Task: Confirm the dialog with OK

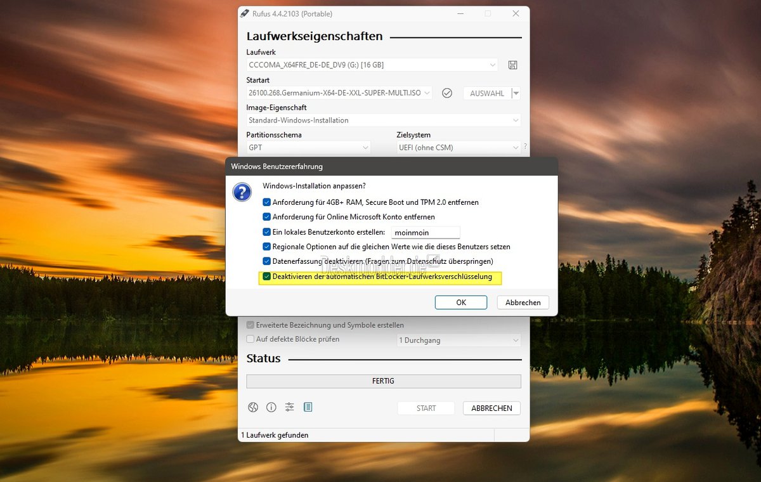Action: point(461,303)
